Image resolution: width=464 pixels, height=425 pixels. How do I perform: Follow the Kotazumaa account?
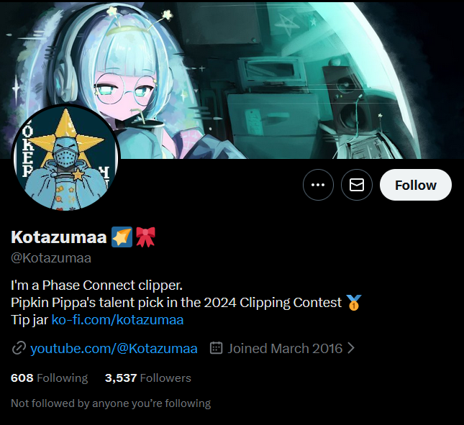[416, 185]
